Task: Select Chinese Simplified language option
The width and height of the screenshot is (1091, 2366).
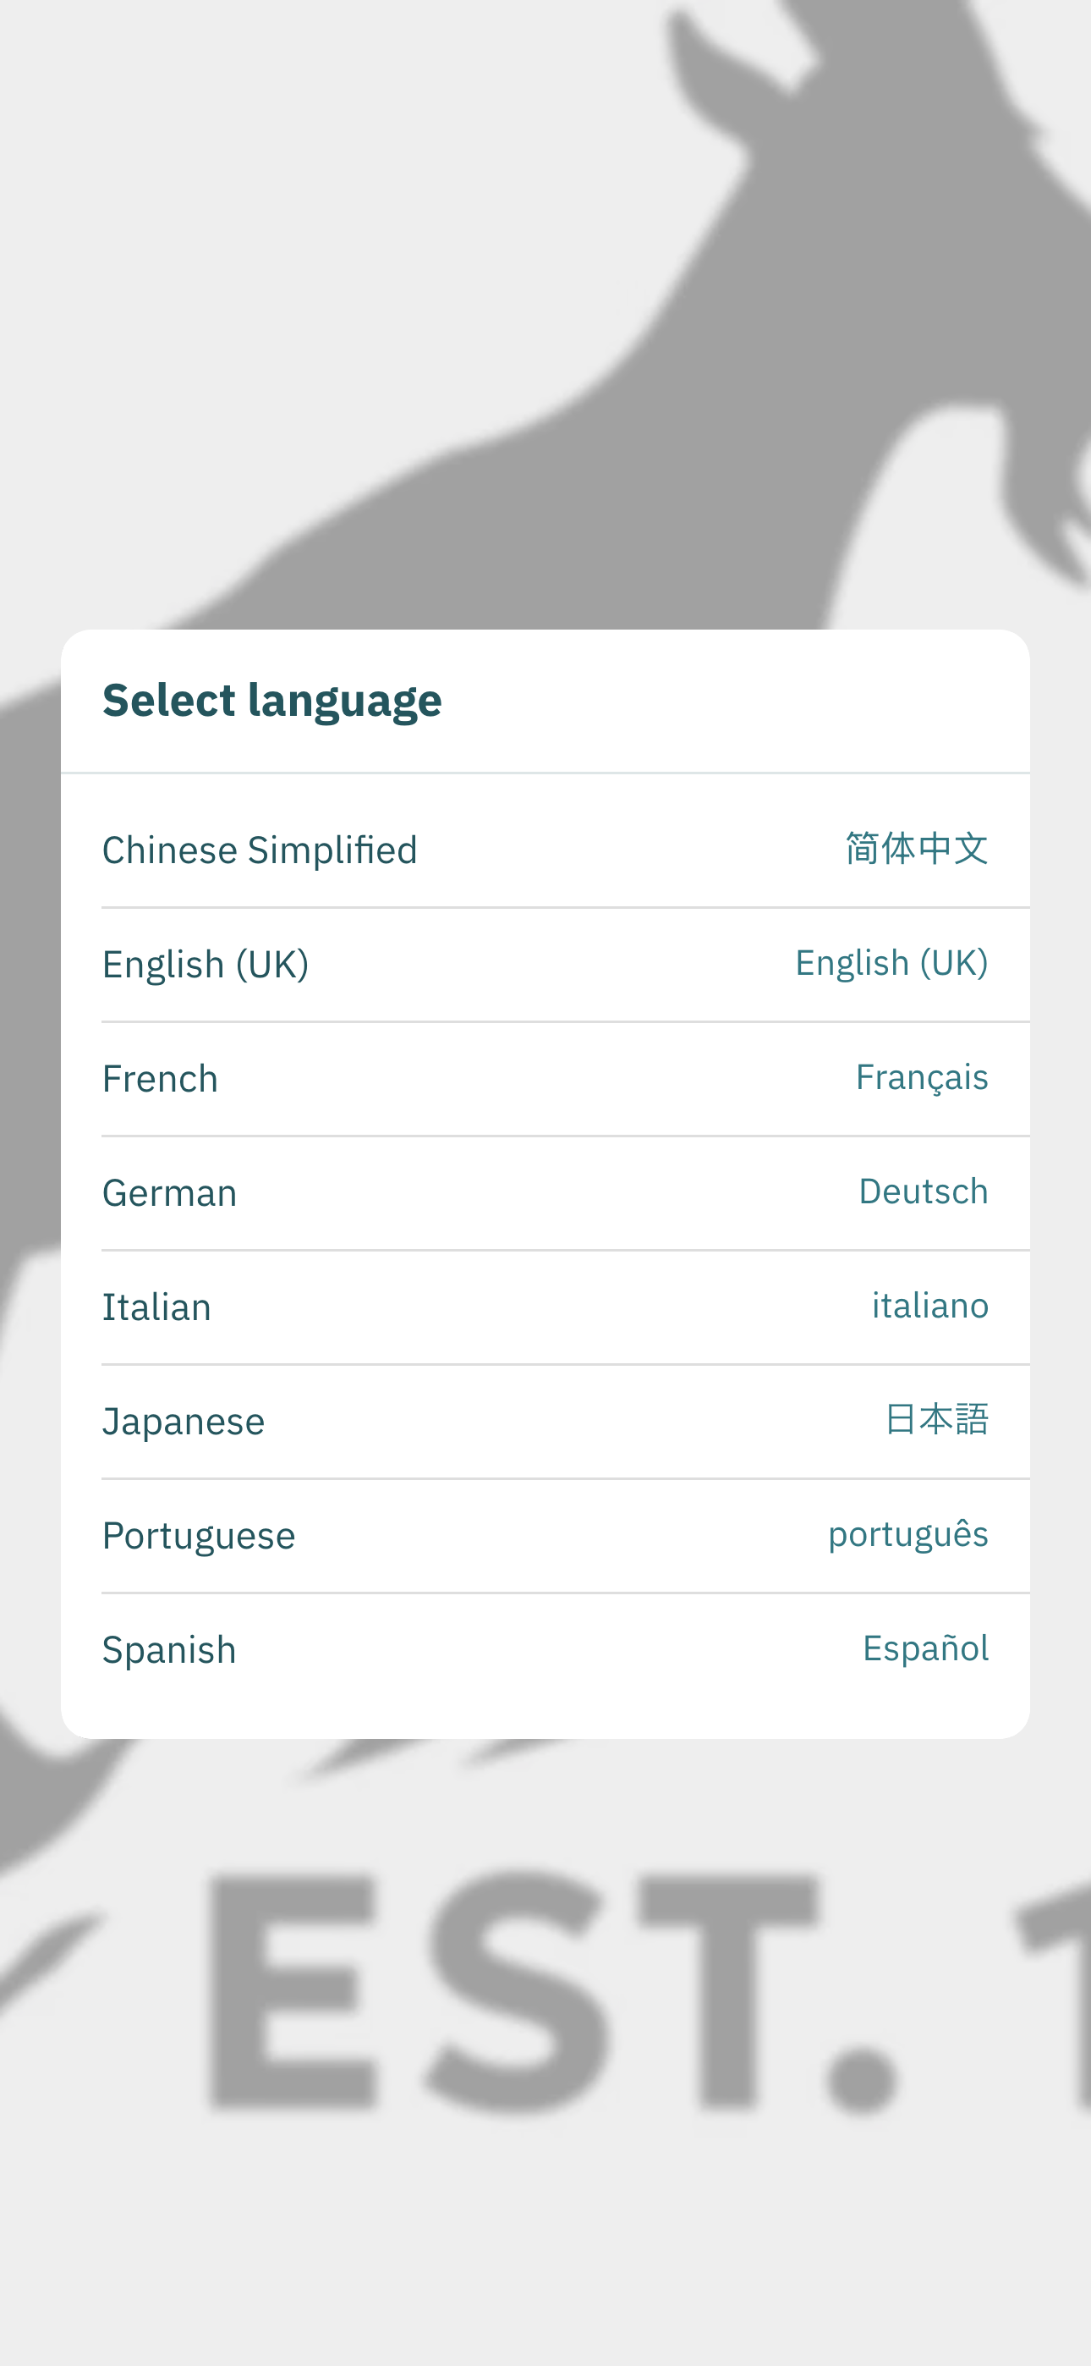Action: [545, 850]
